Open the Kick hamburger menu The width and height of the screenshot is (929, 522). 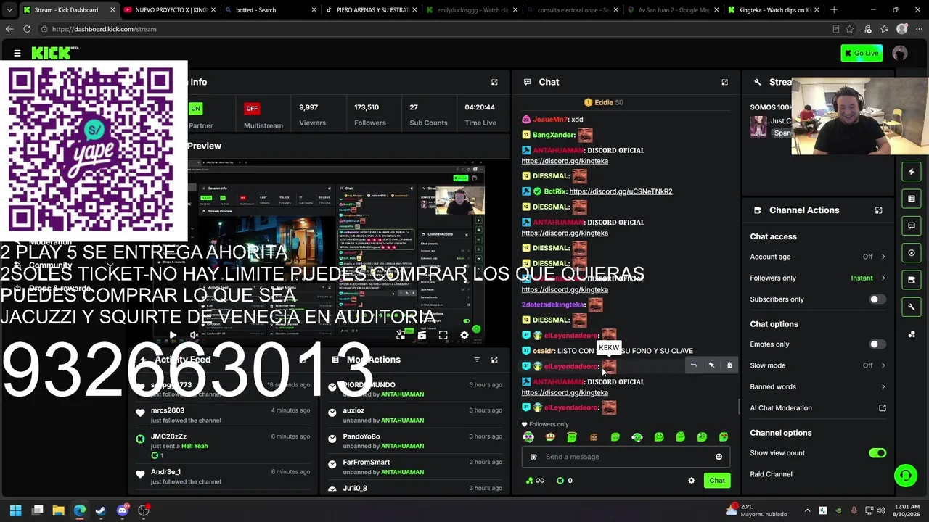[x=17, y=53]
